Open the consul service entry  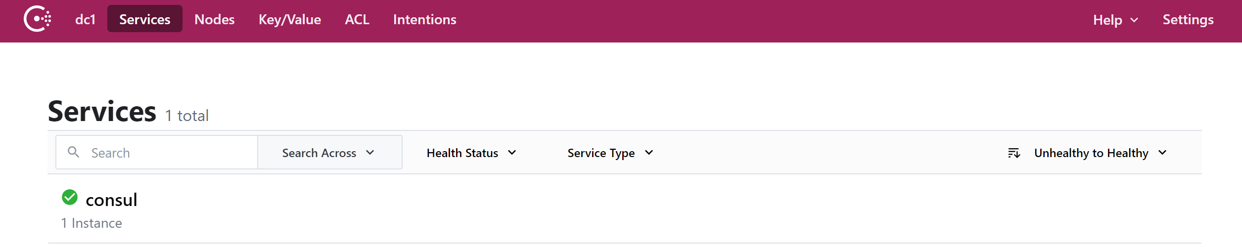(111, 200)
